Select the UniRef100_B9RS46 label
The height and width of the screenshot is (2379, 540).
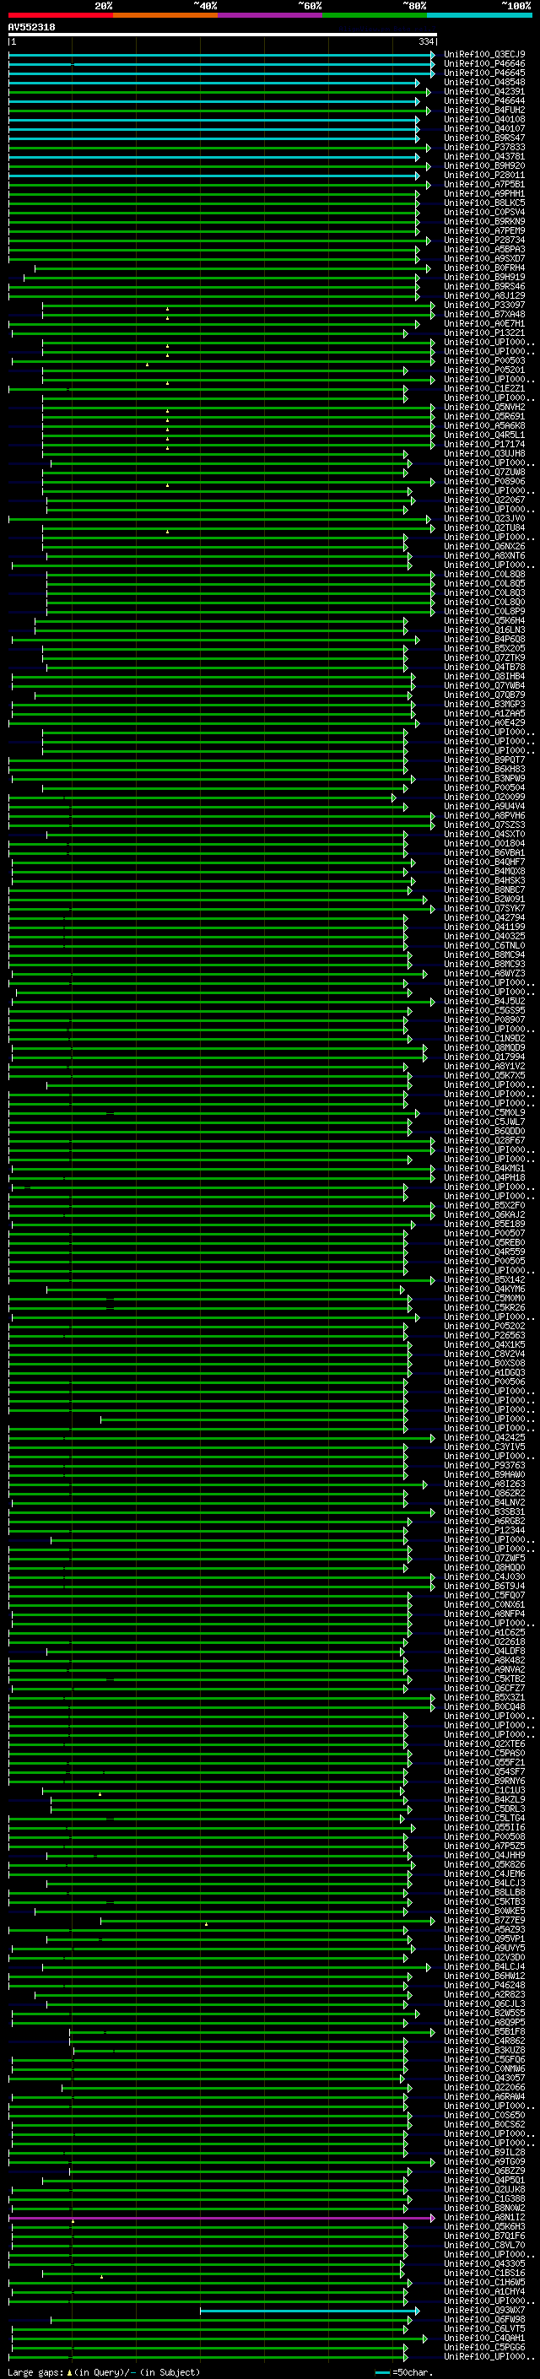(484, 286)
